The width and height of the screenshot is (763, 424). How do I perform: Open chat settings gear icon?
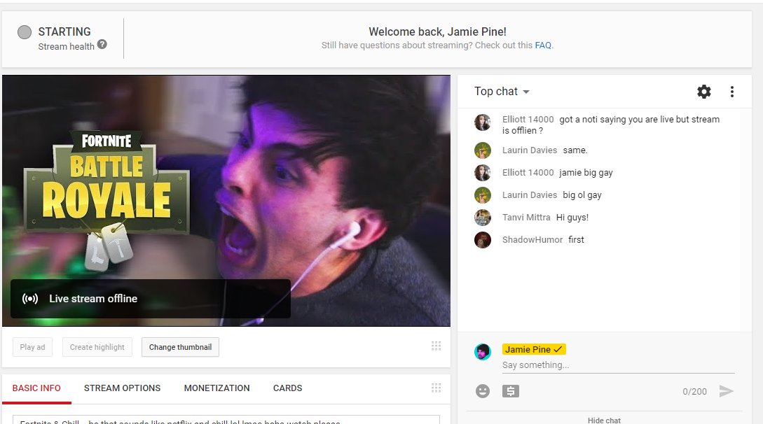[x=703, y=92]
